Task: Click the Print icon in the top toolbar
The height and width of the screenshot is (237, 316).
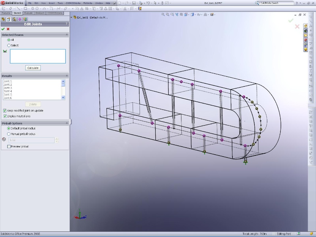Action: tap(141, 3)
